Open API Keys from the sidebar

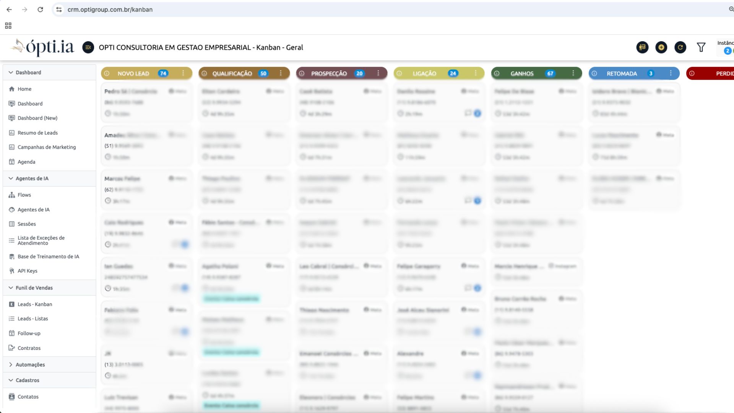point(27,271)
